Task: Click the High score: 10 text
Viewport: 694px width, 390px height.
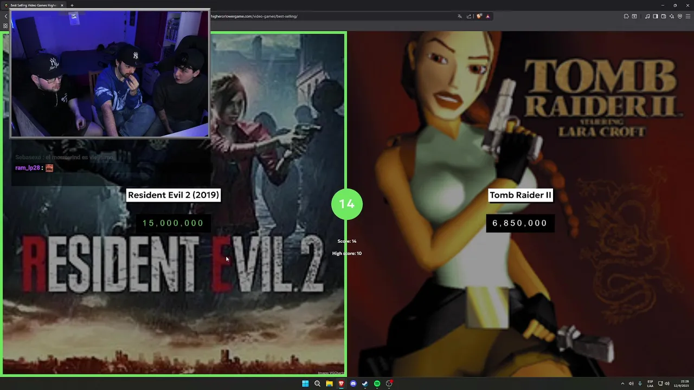Action: [x=347, y=253]
